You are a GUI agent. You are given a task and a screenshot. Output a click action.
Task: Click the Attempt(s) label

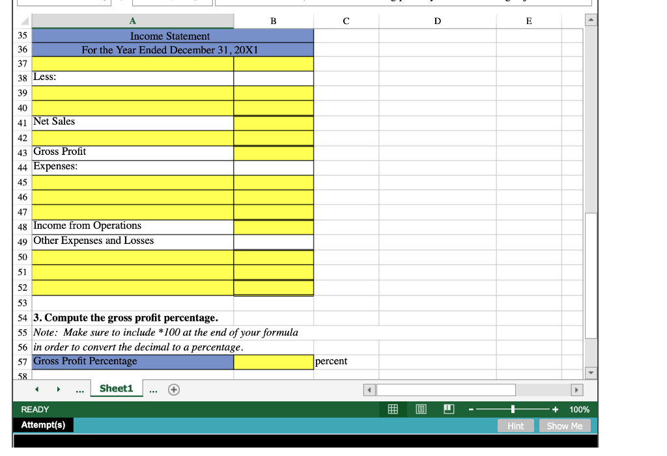(x=44, y=425)
